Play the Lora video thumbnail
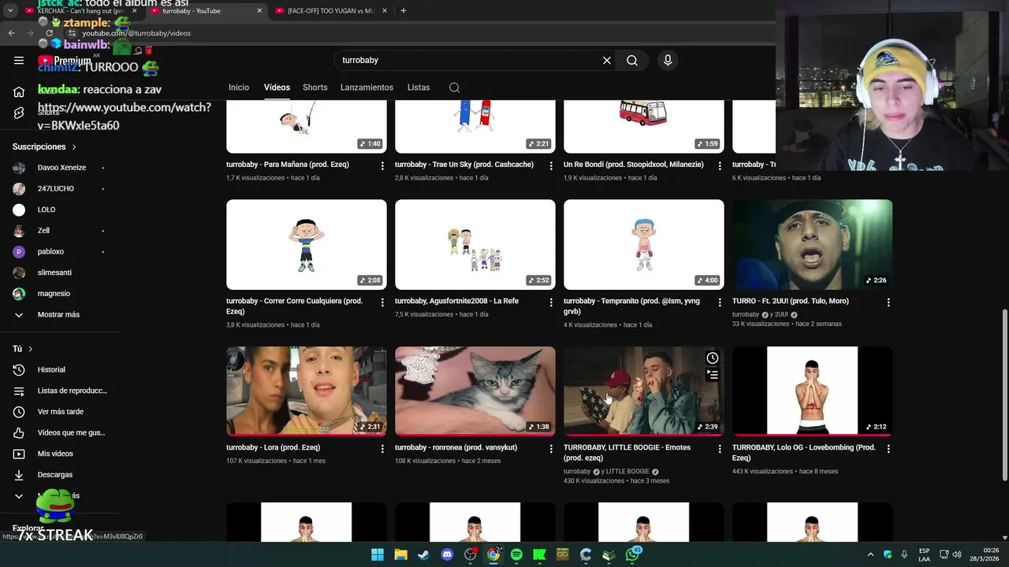Image resolution: width=1009 pixels, height=567 pixels. [x=307, y=391]
